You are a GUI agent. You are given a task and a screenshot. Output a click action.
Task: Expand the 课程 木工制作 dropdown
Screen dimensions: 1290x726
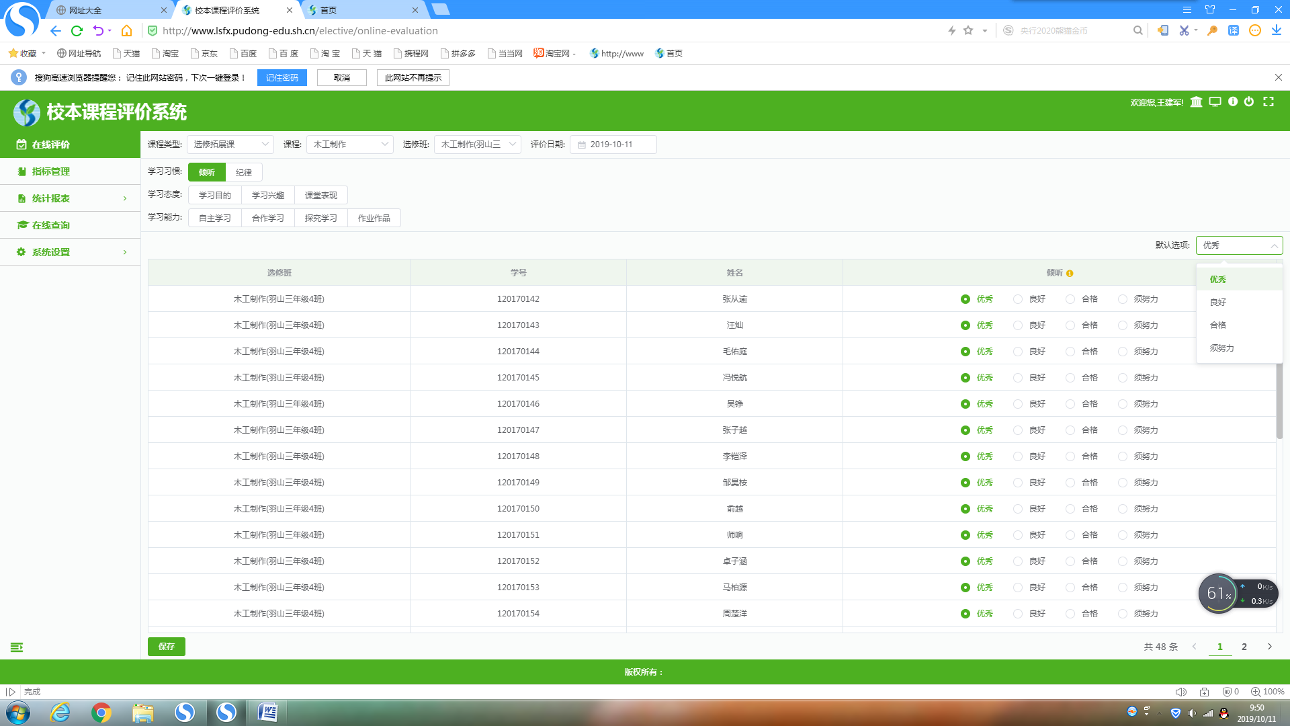349,145
